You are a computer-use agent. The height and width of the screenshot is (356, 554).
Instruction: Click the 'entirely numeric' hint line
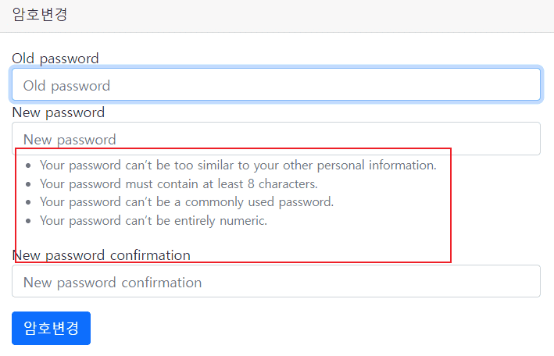point(153,221)
